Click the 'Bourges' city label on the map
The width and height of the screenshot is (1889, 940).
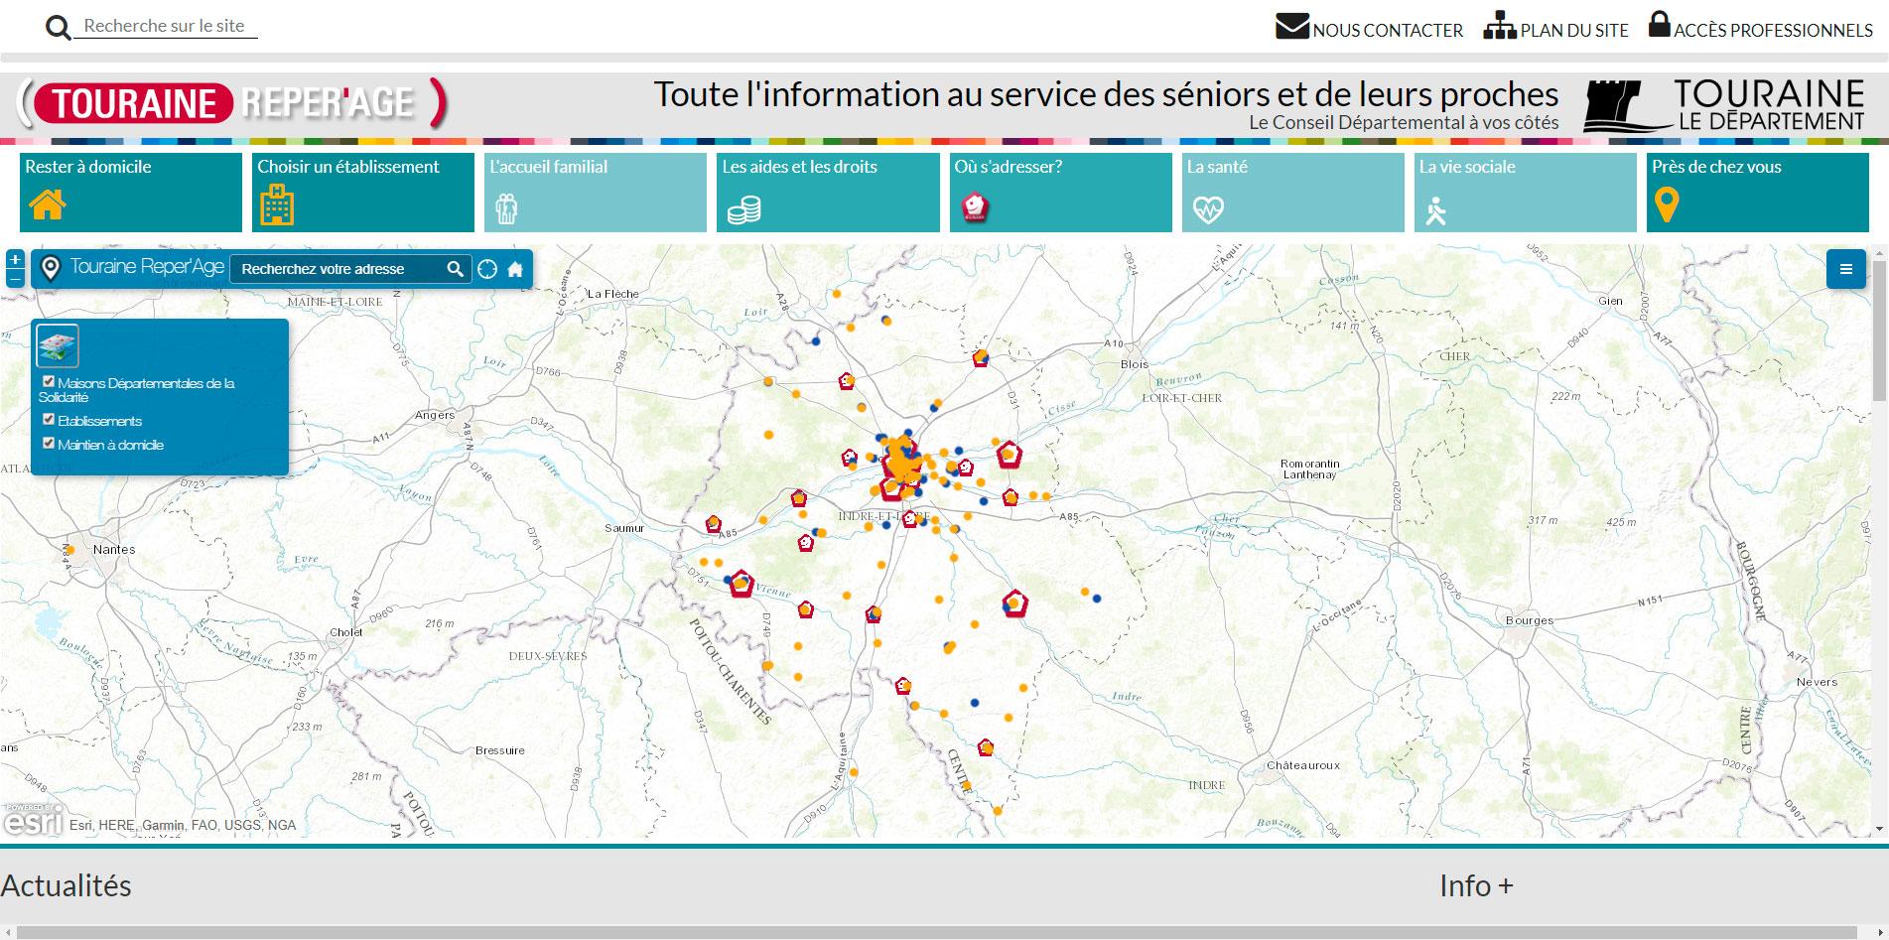click(x=1530, y=620)
